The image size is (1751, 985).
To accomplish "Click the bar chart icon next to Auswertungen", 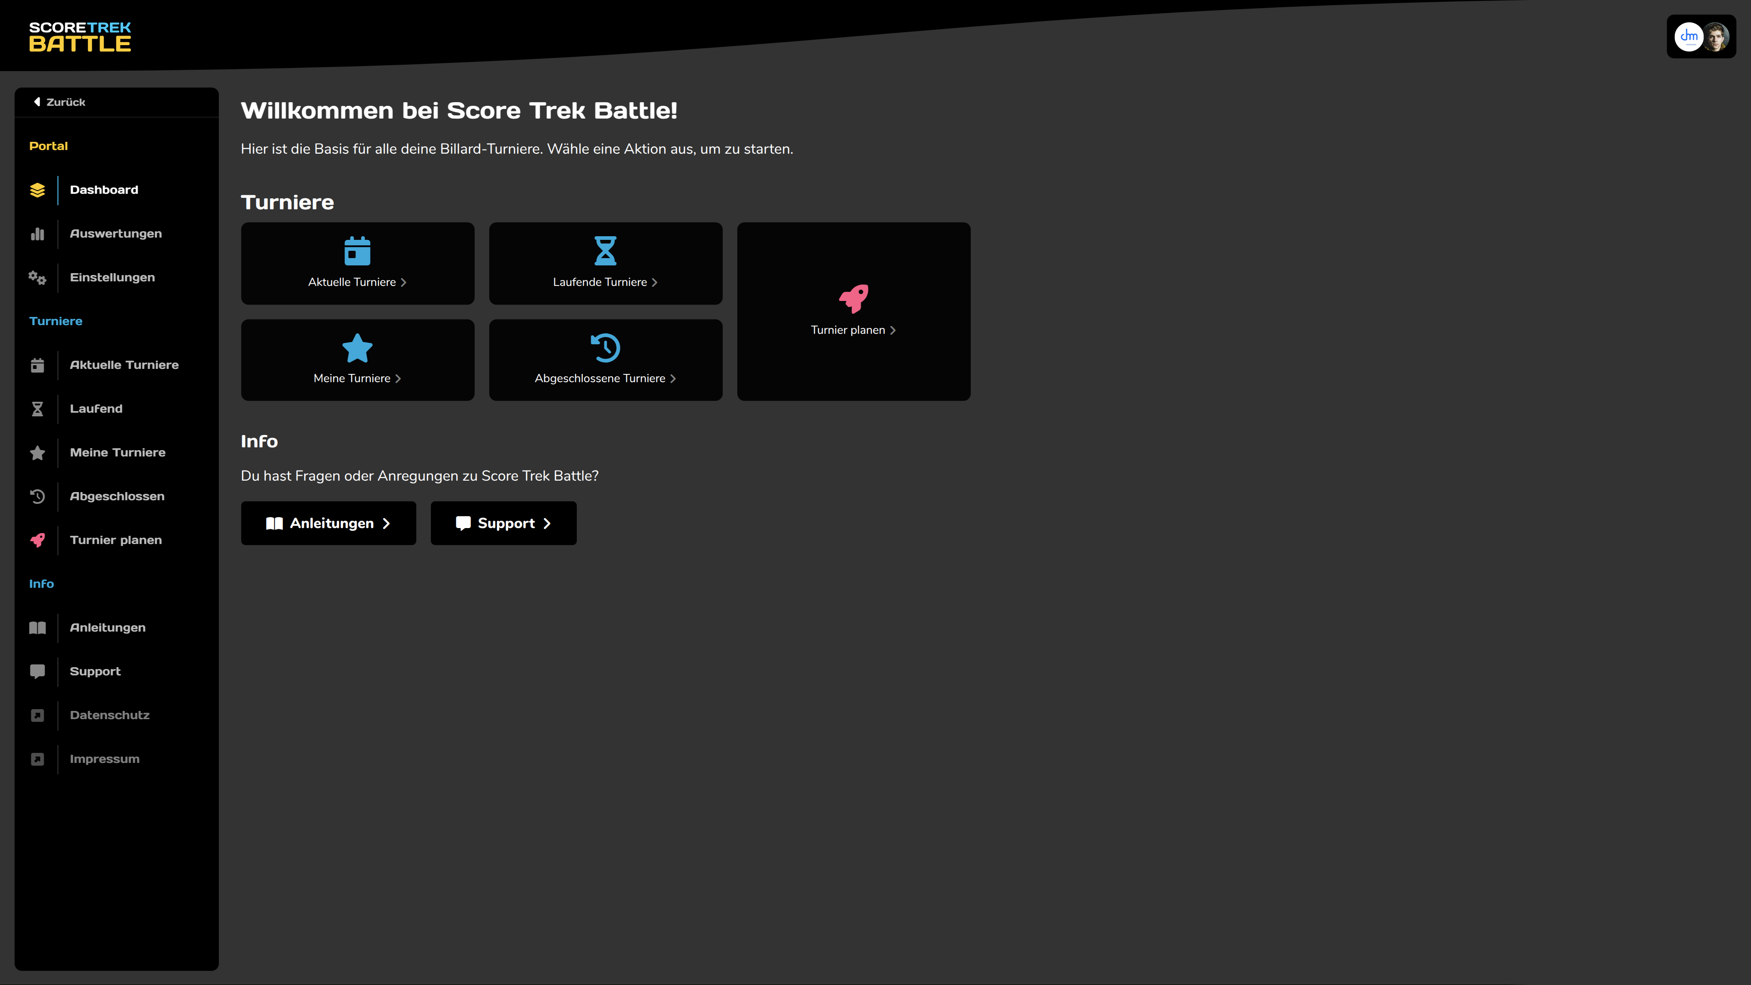I will pos(37,234).
